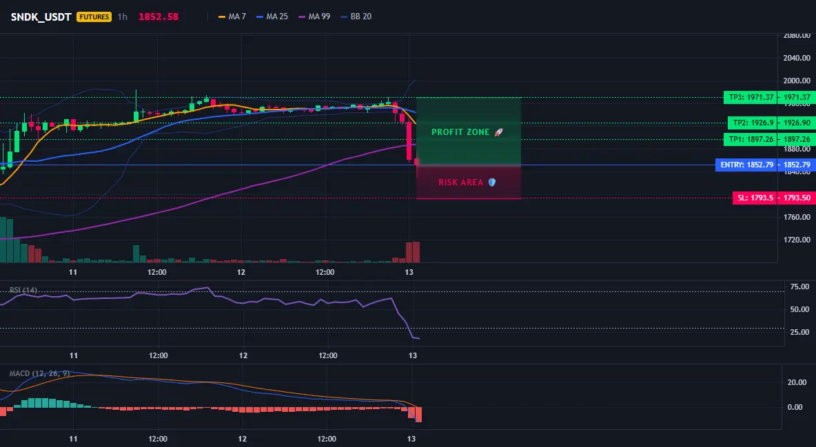Click the 1926.90 price axis tag

796,123
